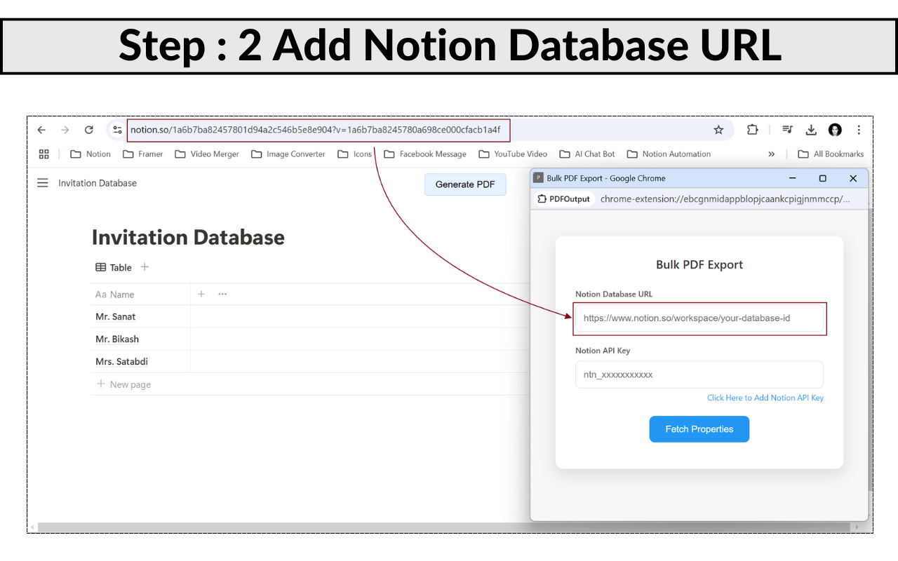Viewport: 898px width, 561px height.
Task: Minimize the Bulk PDF Export window
Action: 793,178
